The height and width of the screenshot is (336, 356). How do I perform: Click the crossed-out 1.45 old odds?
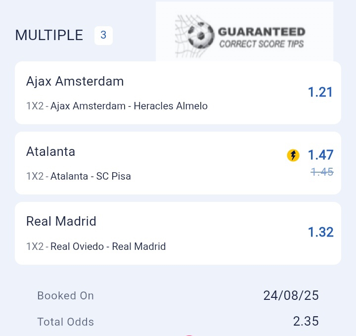tap(322, 172)
